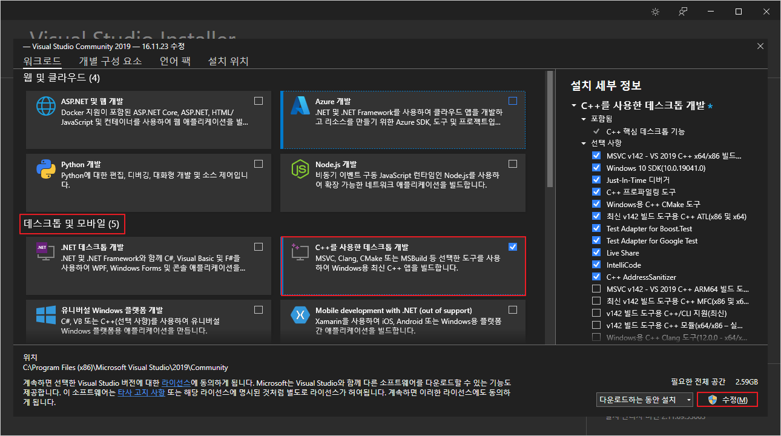Click the ASP.NET globe icon

pyautogui.click(x=46, y=106)
